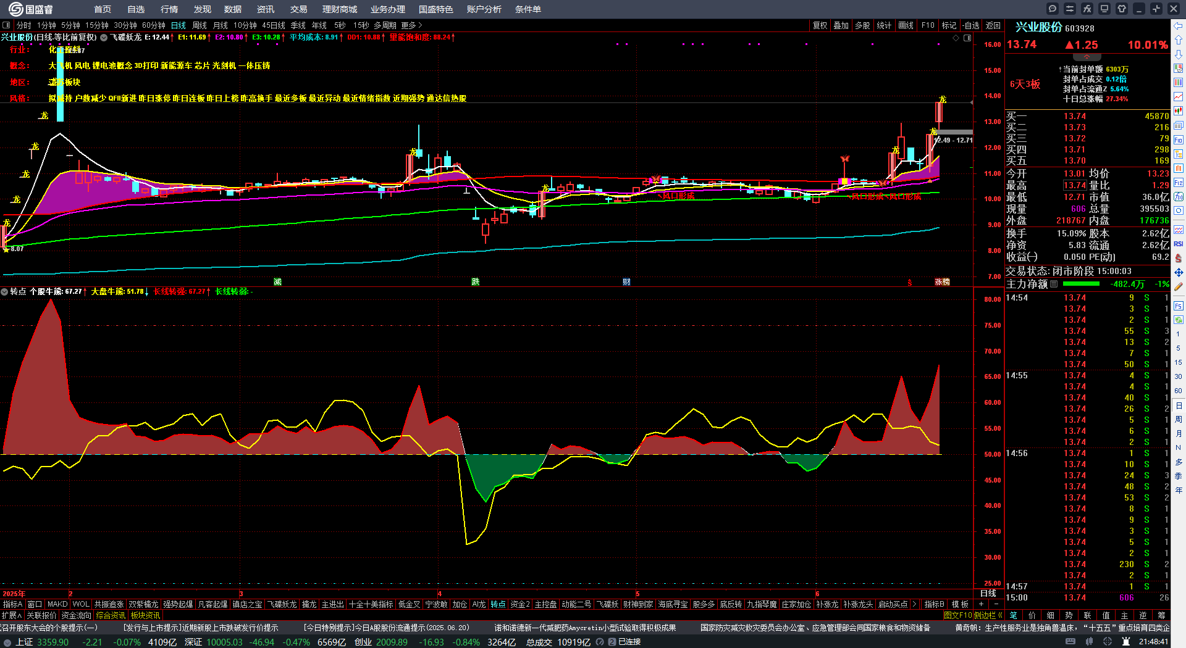Toggle 多股 multi-stock view
The width and height of the screenshot is (1186, 648).
pyautogui.click(x=862, y=25)
